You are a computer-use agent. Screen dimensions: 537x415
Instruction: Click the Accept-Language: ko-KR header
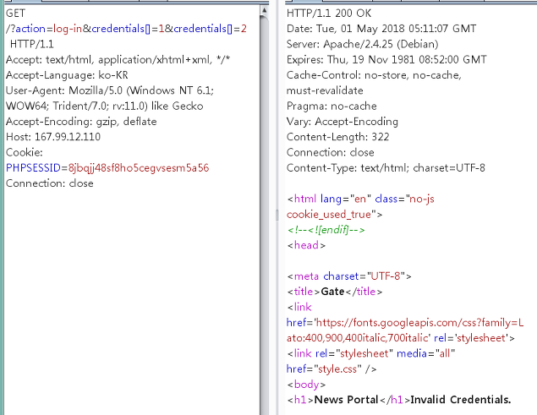[x=67, y=75]
